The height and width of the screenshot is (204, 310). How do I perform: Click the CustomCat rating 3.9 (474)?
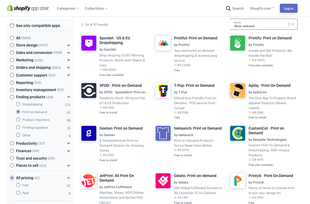pyautogui.click(x=256, y=160)
